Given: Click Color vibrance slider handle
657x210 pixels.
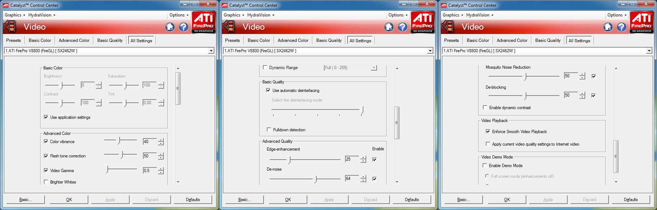Looking at the screenshot, I should (119, 141).
